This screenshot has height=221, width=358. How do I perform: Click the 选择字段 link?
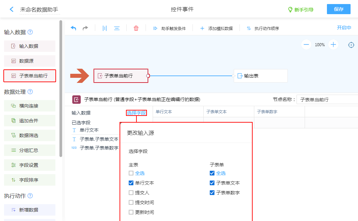tap(136, 113)
